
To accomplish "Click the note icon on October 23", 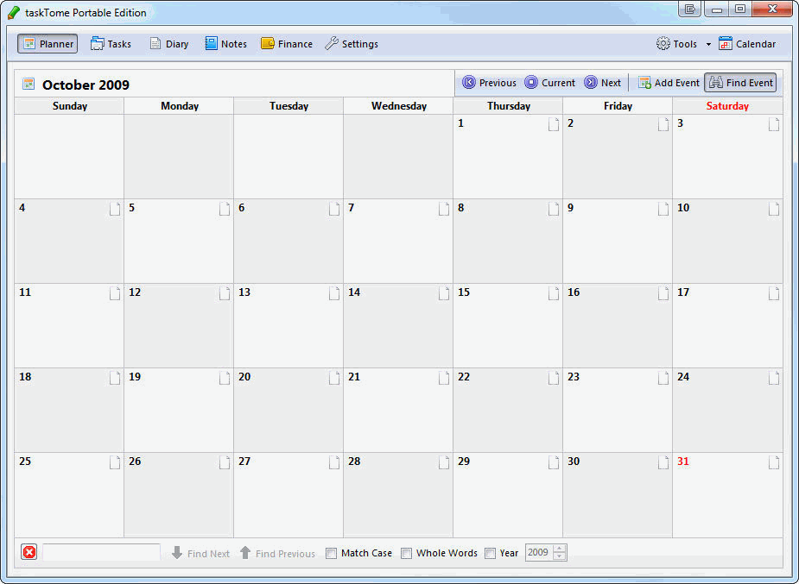I will [x=663, y=378].
